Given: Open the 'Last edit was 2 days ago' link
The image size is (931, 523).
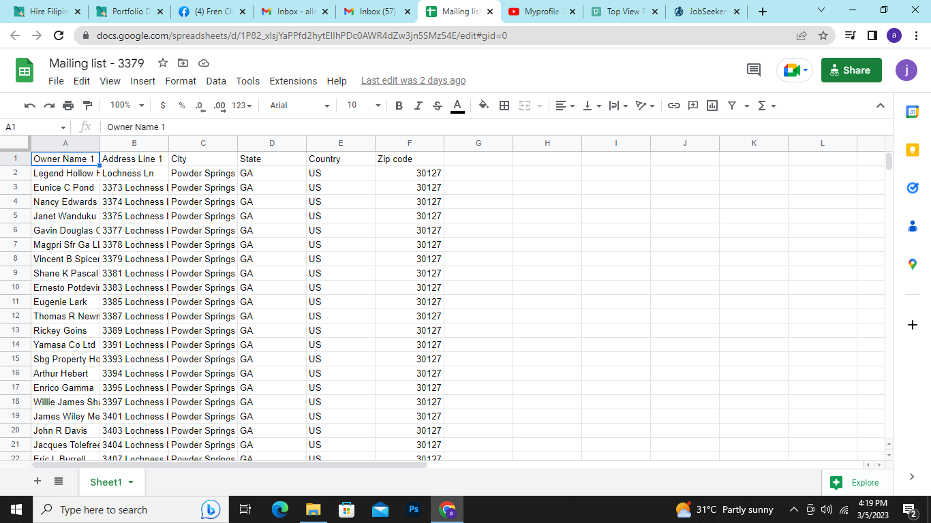Looking at the screenshot, I should [x=414, y=80].
